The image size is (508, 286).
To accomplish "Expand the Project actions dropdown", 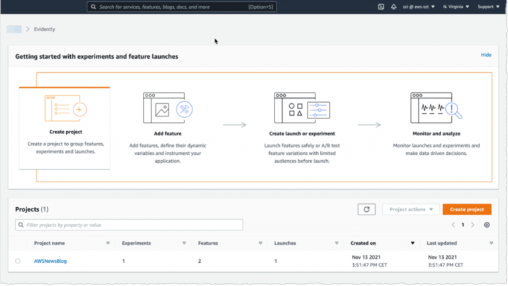I will 411,209.
